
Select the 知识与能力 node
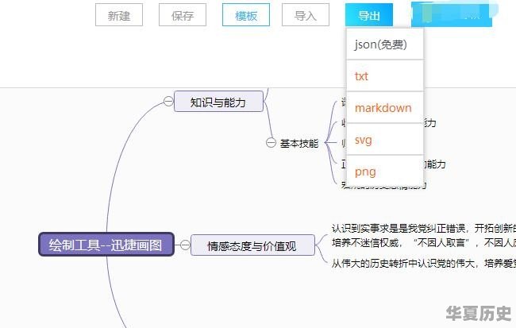point(218,102)
